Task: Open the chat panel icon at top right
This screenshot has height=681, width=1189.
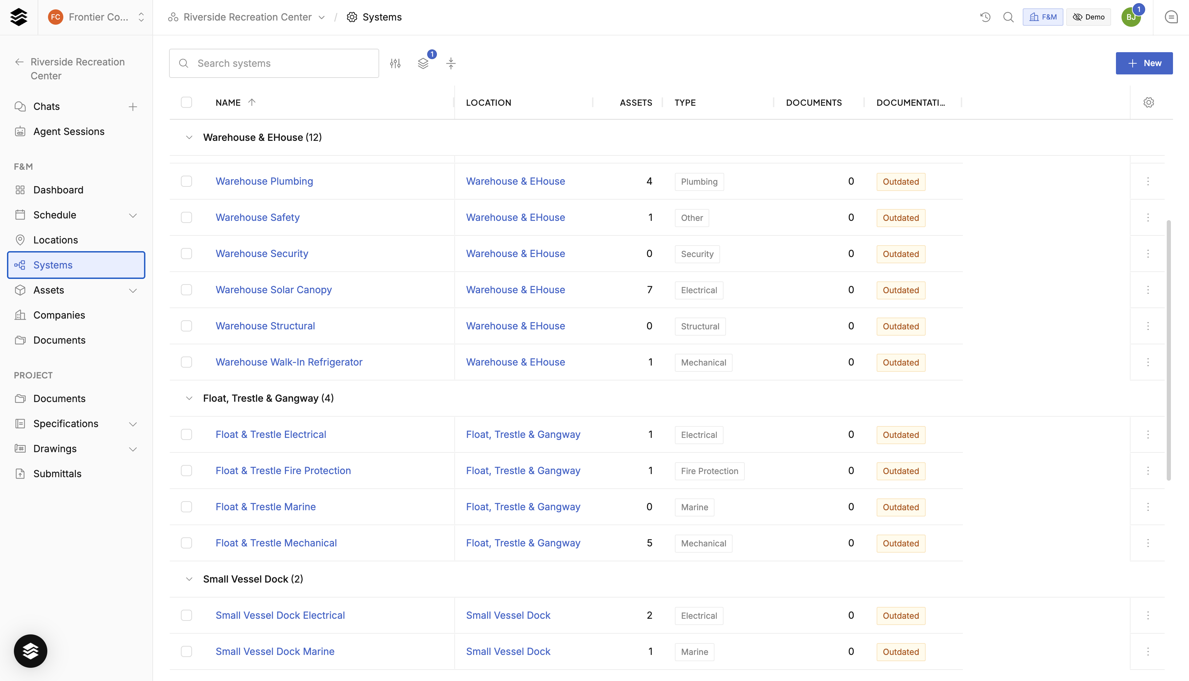Action: 1171,17
